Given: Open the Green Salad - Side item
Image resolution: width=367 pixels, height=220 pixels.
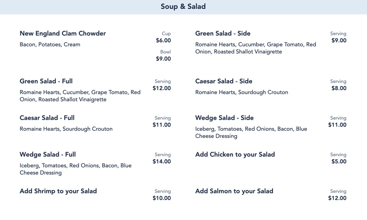Looking at the screenshot, I should click(x=223, y=33).
